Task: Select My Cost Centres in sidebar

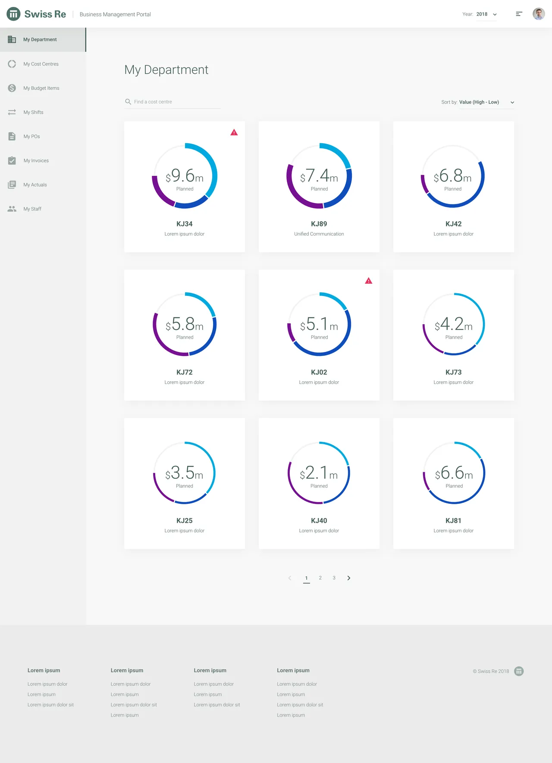Action: click(41, 64)
